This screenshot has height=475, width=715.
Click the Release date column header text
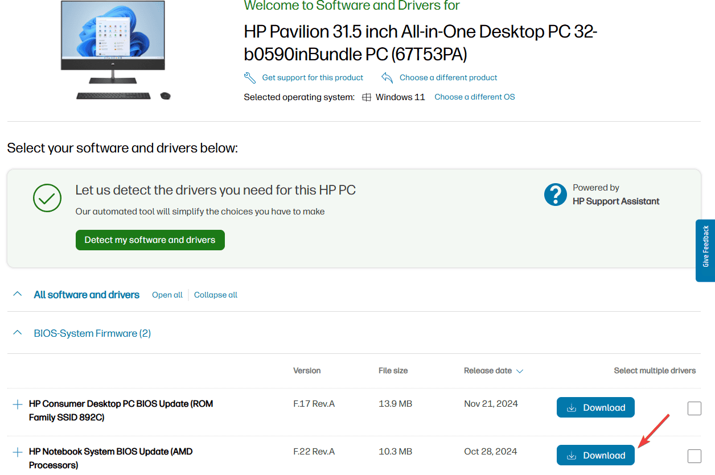pos(488,370)
